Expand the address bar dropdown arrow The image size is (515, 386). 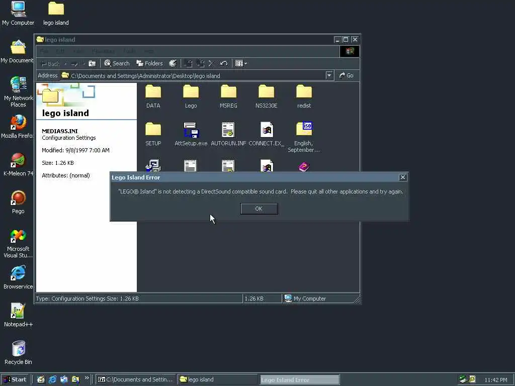329,75
